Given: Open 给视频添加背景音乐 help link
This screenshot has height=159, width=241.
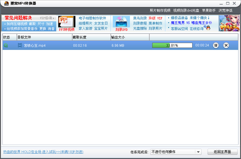Looking at the screenshot, I should point(22,29).
